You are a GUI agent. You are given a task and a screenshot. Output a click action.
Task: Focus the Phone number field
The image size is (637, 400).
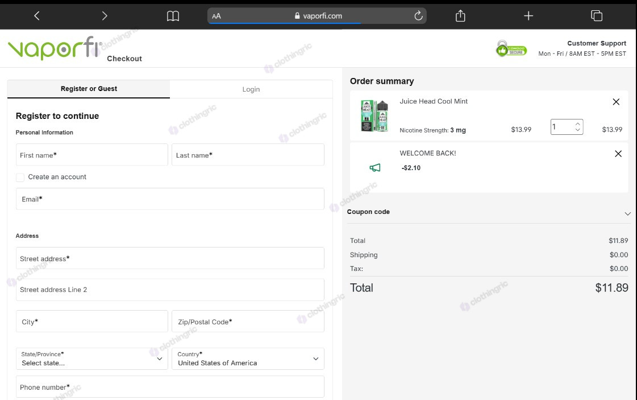point(170,387)
